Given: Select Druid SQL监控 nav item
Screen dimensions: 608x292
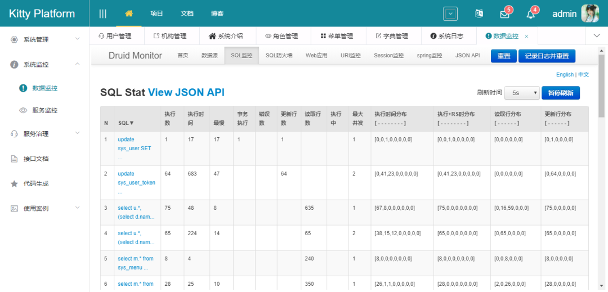Looking at the screenshot, I should click(x=242, y=55).
